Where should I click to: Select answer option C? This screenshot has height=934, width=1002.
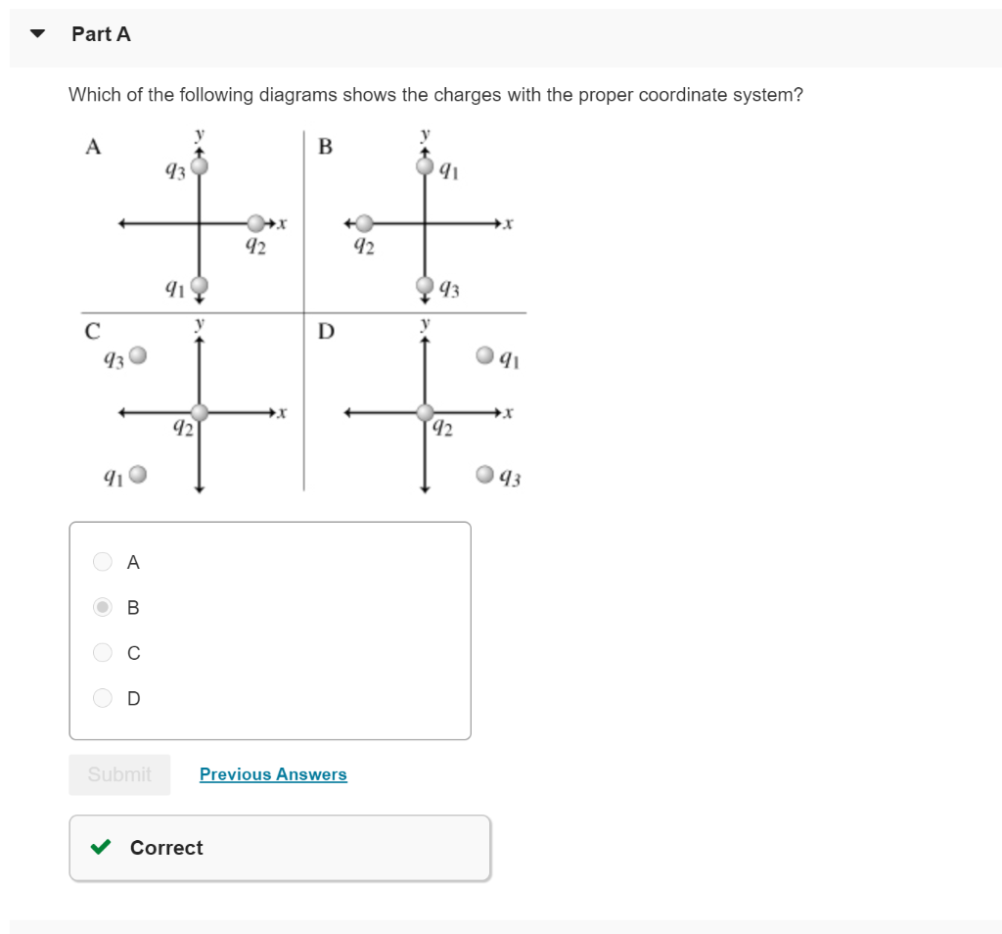tap(102, 652)
